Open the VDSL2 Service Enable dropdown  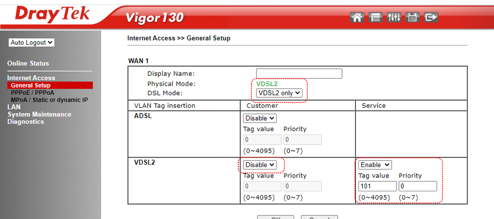pyautogui.click(x=375, y=165)
